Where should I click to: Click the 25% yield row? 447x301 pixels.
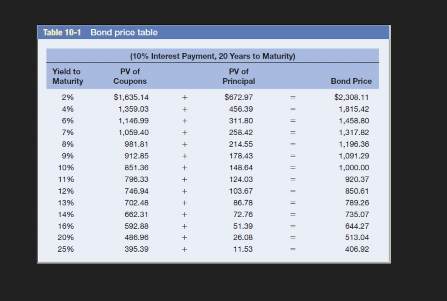click(x=68, y=249)
